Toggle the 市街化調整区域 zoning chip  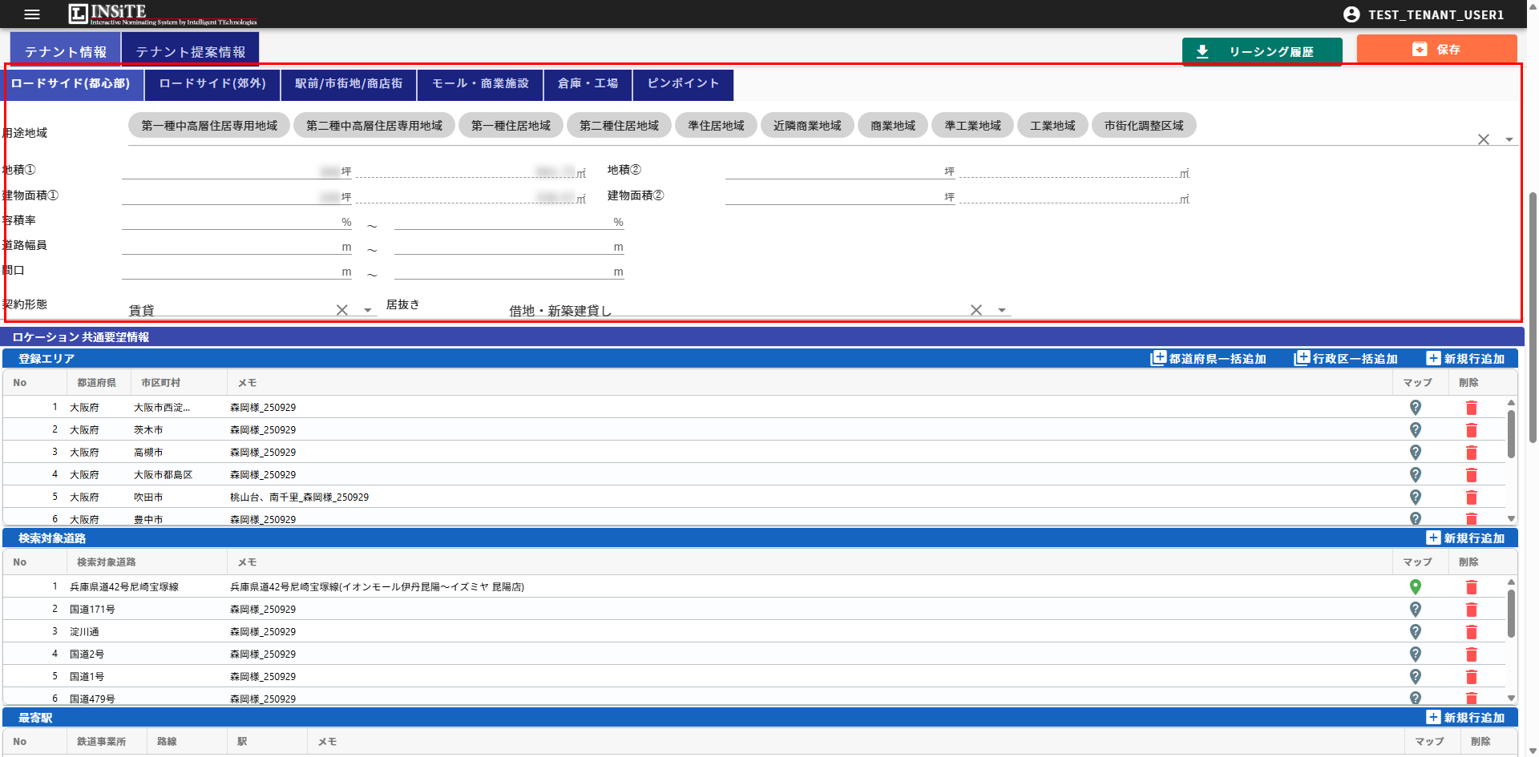1143,126
